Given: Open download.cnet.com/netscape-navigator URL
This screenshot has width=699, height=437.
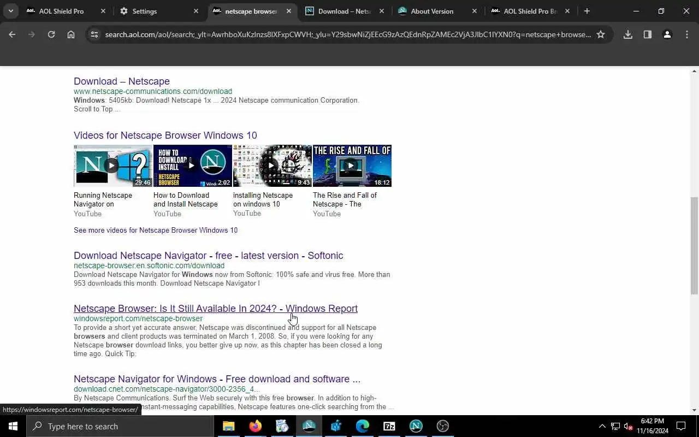Looking at the screenshot, I should click(167, 389).
